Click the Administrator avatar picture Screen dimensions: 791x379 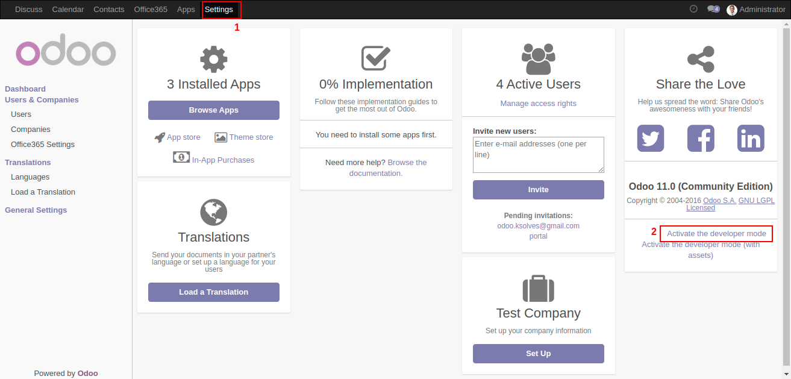point(732,10)
